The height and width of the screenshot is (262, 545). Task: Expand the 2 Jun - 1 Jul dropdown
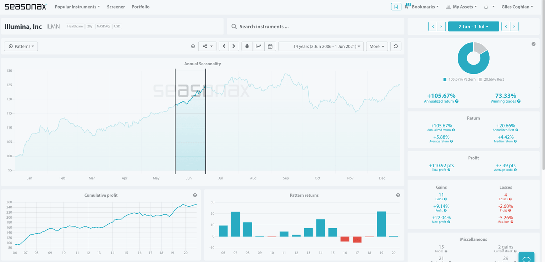coord(473,27)
